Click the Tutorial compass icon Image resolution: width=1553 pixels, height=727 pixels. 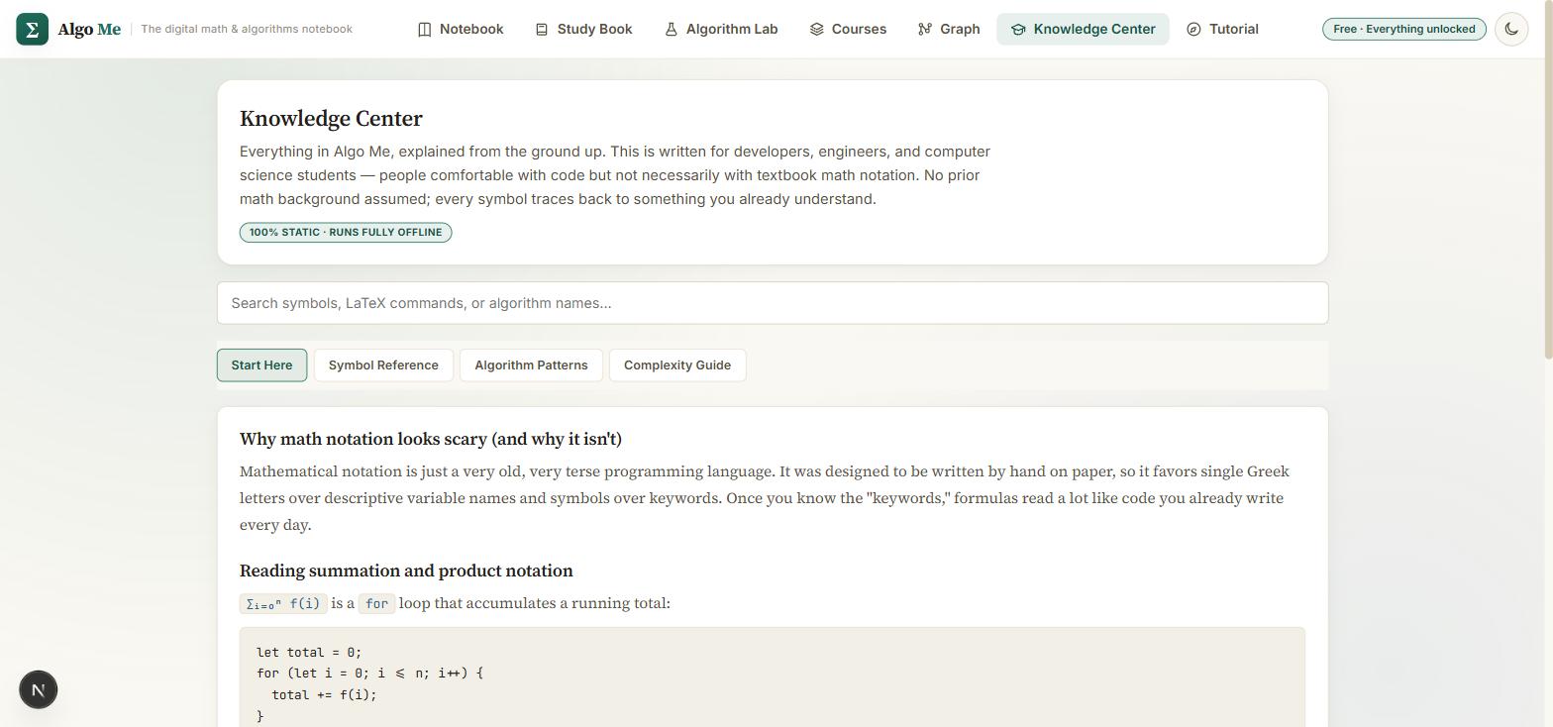(x=1193, y=30)
